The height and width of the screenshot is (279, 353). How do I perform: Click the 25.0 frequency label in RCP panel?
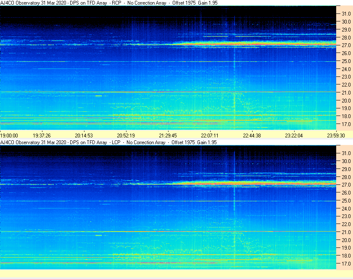(x=346, y=61)
